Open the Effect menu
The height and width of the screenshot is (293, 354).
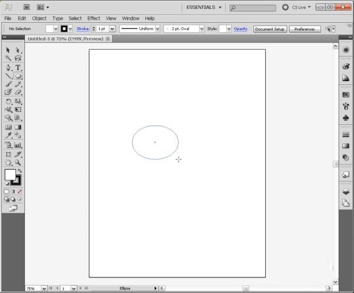point(94,18)
